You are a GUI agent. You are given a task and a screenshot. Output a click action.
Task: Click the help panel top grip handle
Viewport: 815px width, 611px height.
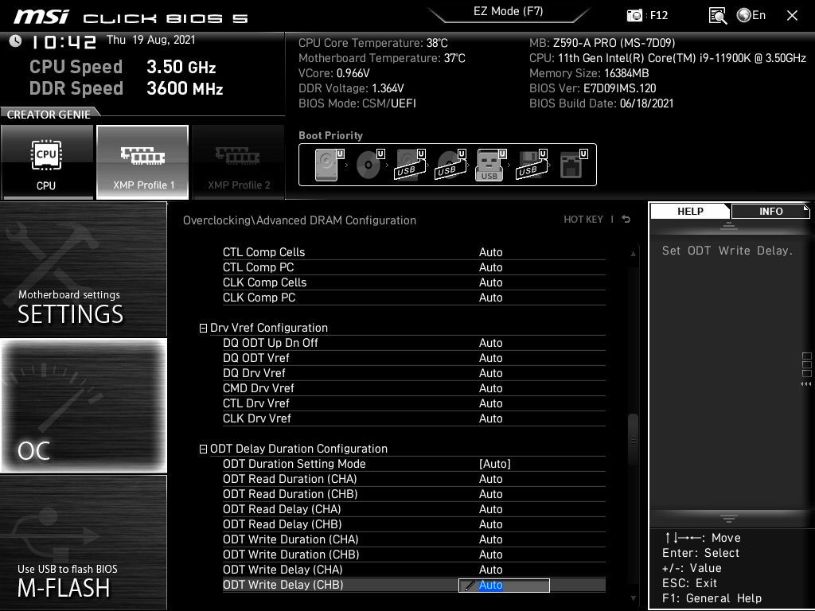click(x=729, y=226)
